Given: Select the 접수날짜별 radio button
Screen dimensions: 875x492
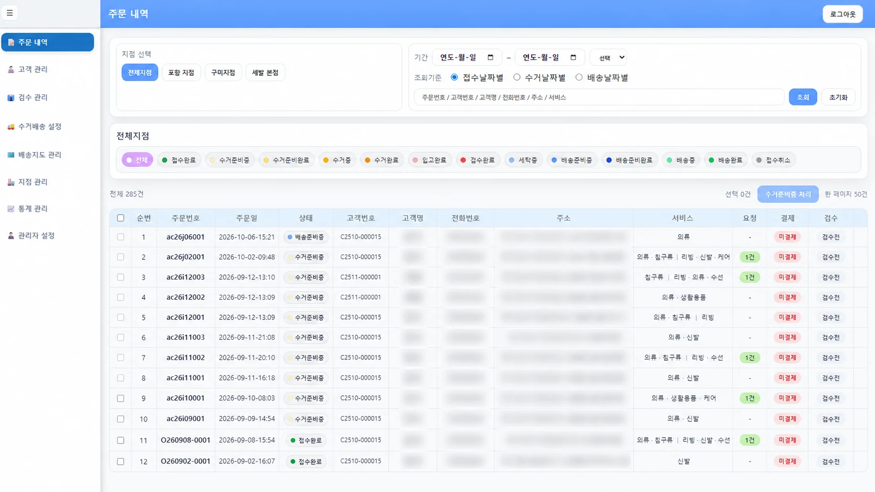Looking at the screenshot, I should click(x=454, y=77).
